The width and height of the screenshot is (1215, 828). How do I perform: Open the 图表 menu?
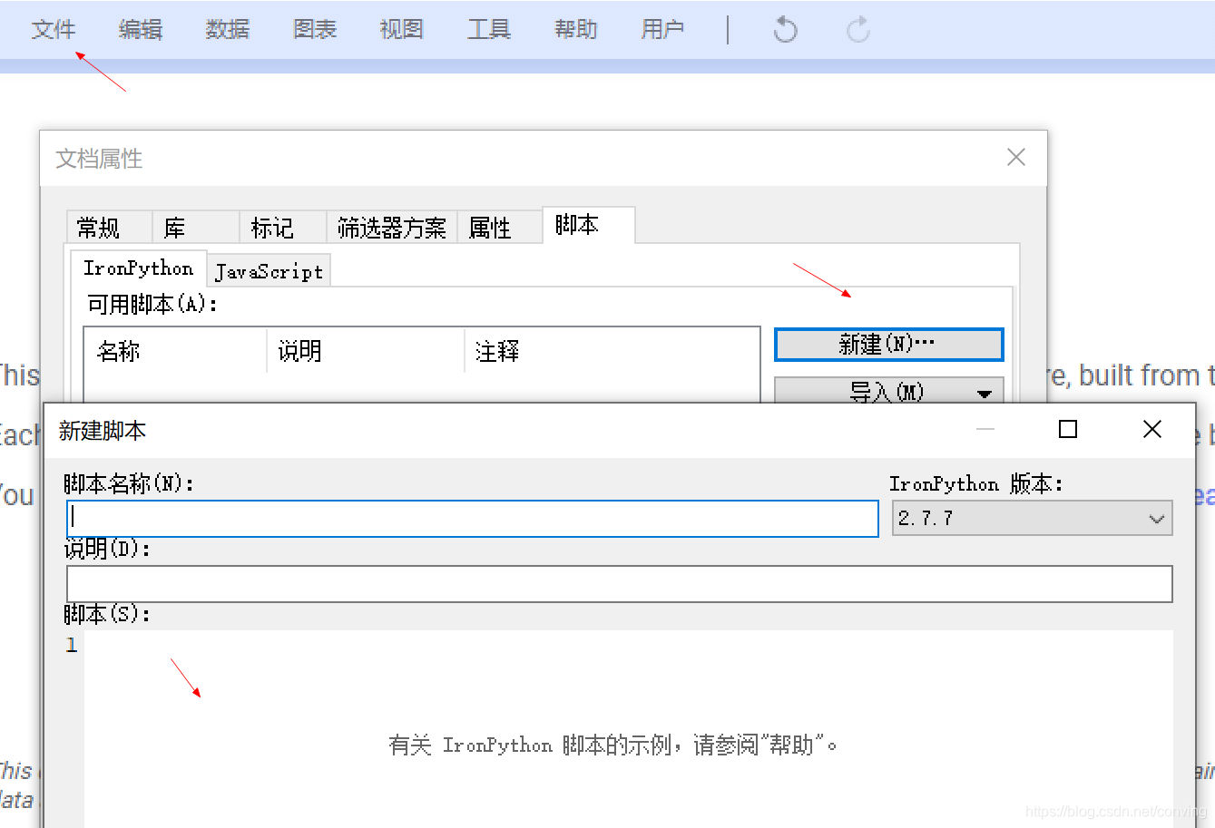click(314, 29)
